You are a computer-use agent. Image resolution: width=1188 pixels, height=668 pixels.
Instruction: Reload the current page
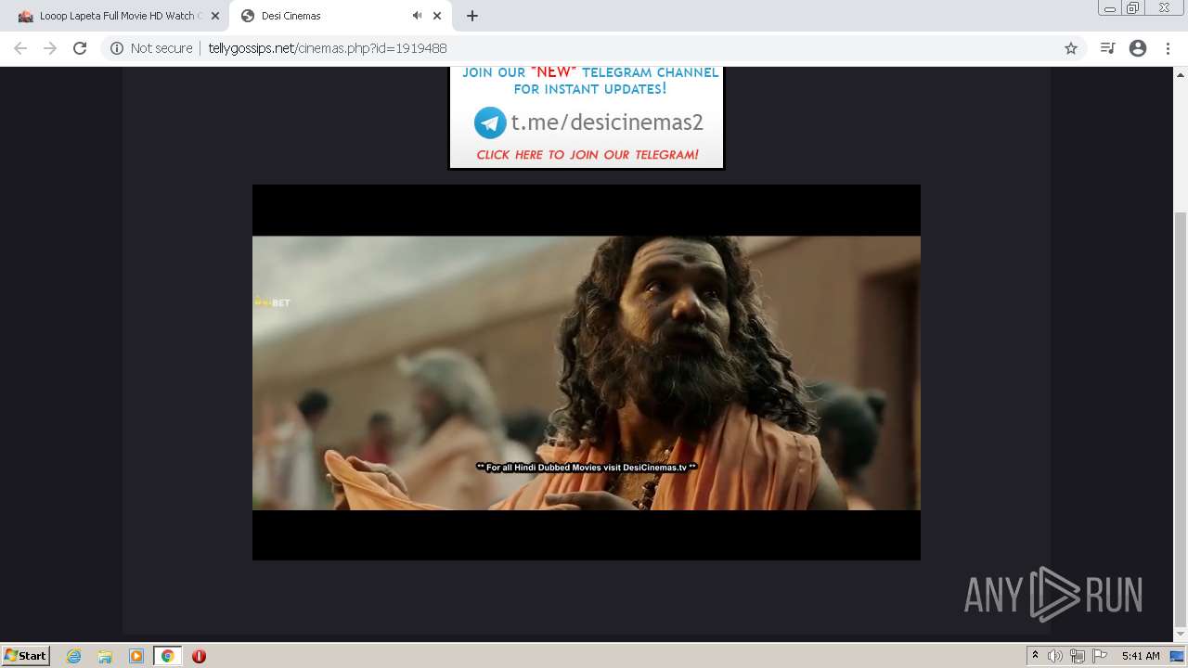pos(80,48)
